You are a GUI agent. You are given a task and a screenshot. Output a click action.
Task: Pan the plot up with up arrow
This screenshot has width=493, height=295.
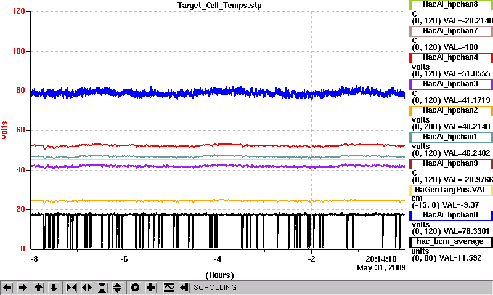click(38, 288)
